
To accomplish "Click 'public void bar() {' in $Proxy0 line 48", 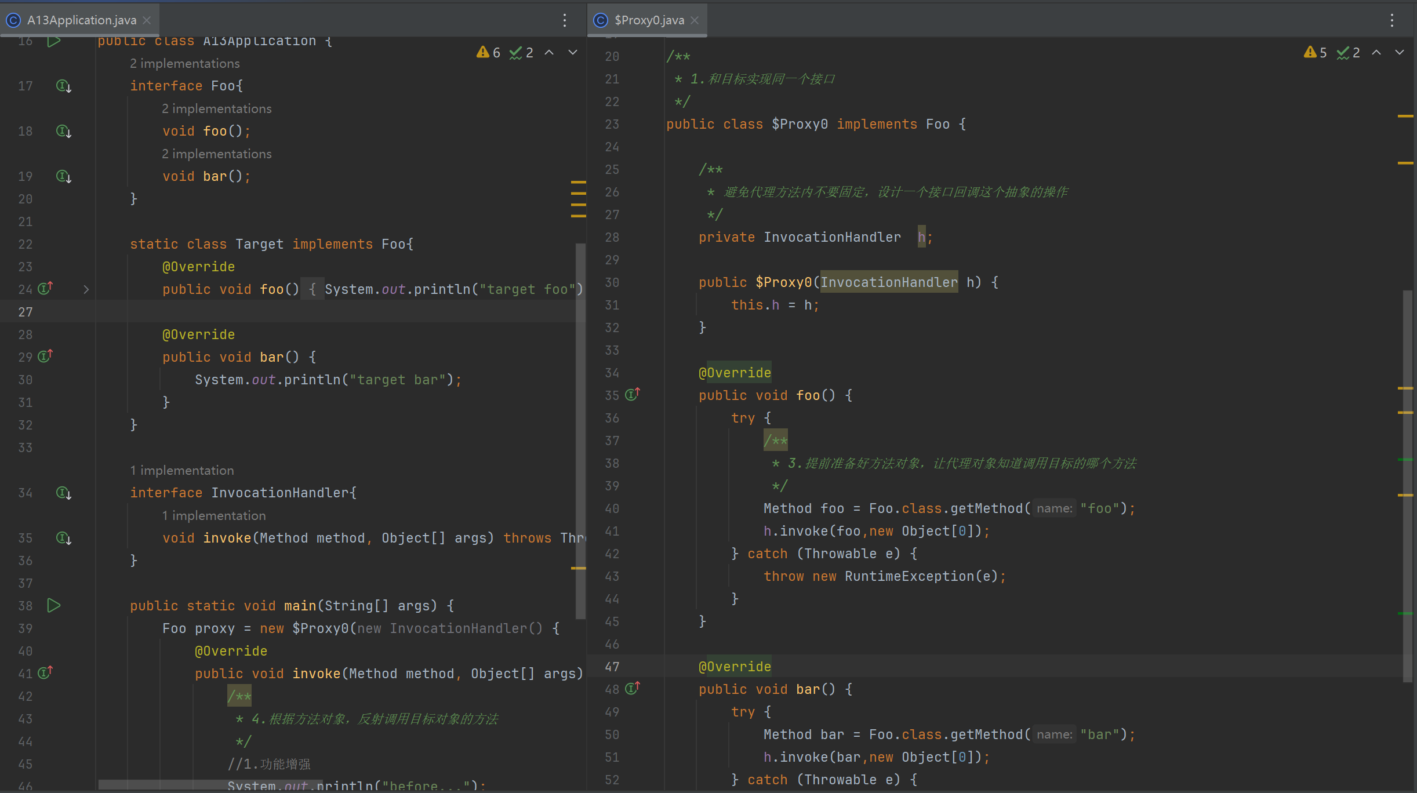I will tap(775, 689).
